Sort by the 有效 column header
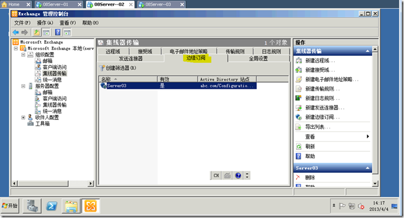 point(177,79)
